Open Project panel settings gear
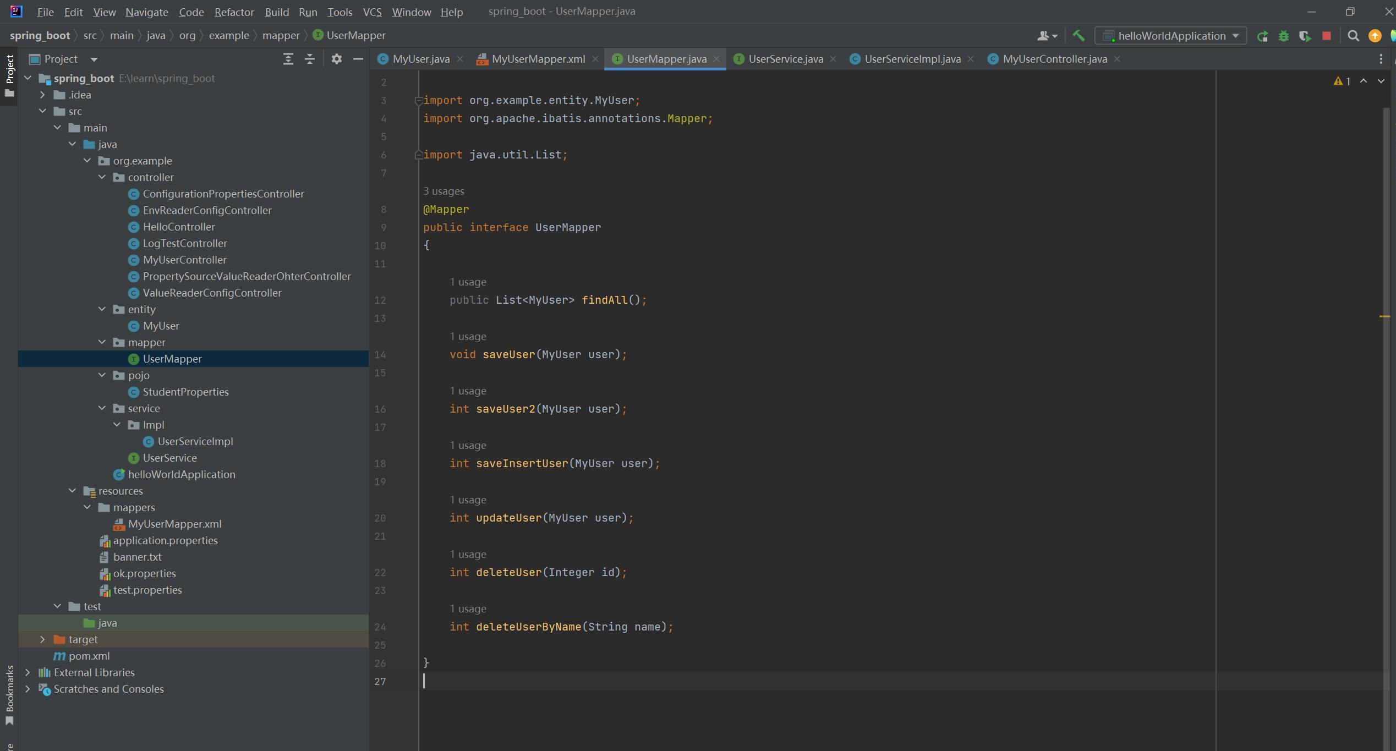This screenshot has height=751, width=1396. 336,59
